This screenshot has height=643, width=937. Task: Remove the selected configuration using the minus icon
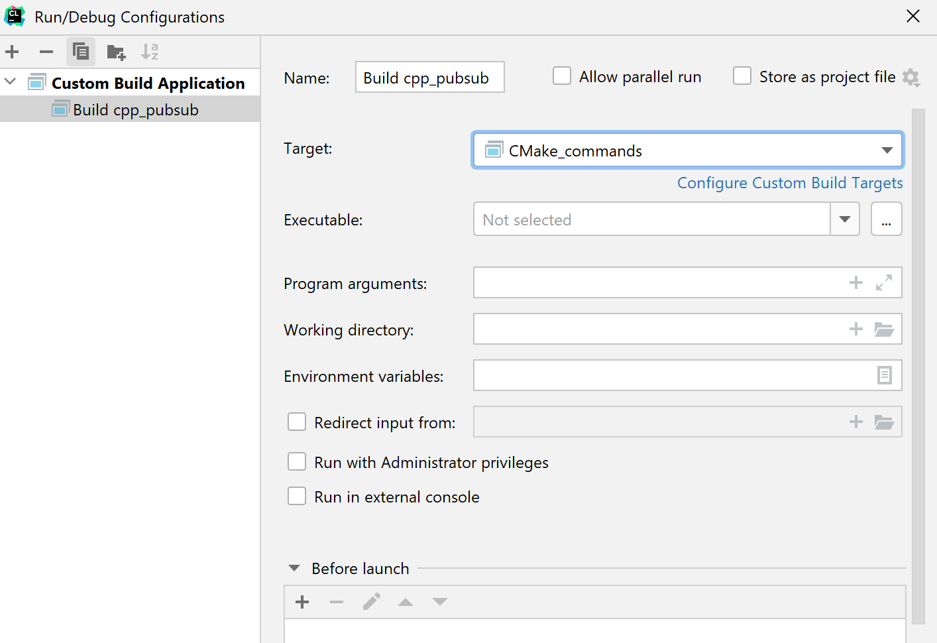click(x=46, y=52)
